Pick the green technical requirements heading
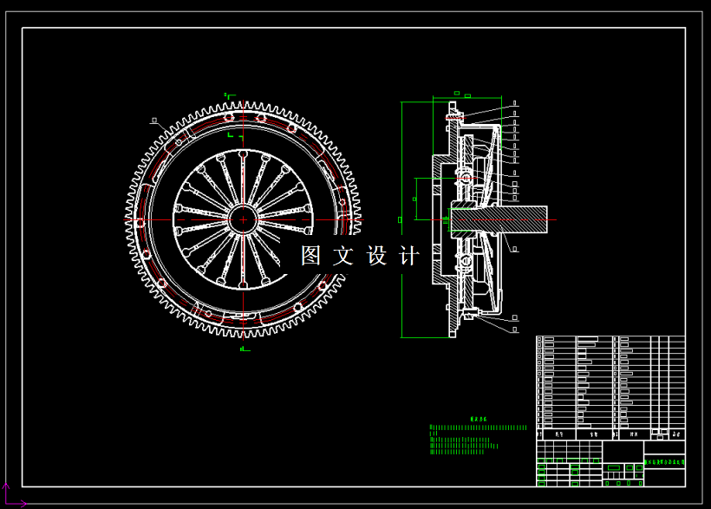 pyautogui.click(x=478, y=419)
